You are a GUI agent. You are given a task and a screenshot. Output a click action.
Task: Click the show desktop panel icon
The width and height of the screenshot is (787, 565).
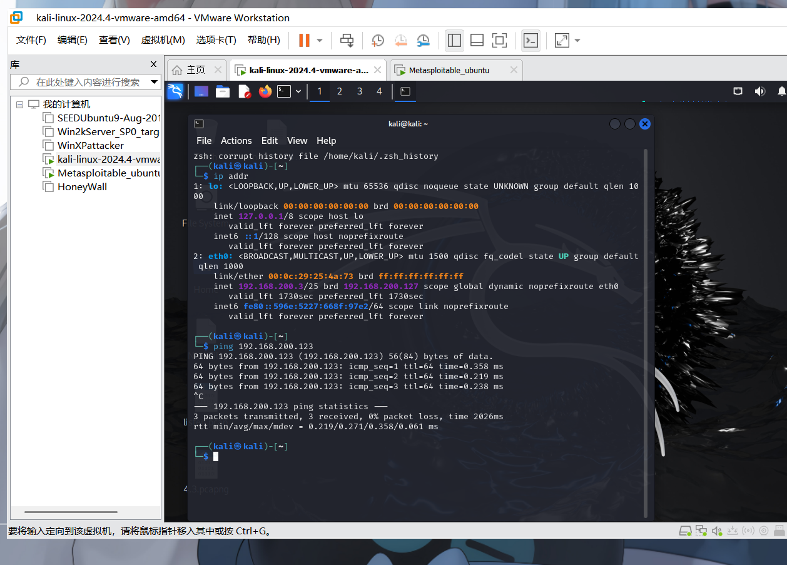pos(201,91)
